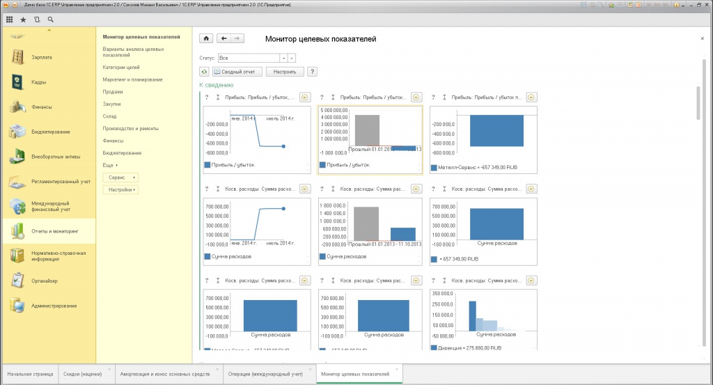Open the sections grid menu icon
Viewport: 713px width, 385px height.
[9, 19]
